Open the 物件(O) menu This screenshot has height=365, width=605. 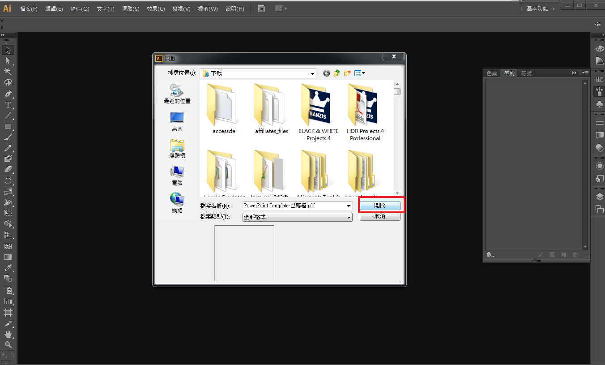[x=80, y=9]
